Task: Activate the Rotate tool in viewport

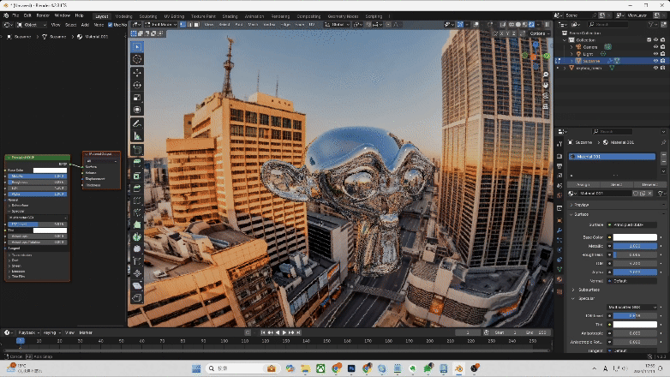Action: point(137,85)
